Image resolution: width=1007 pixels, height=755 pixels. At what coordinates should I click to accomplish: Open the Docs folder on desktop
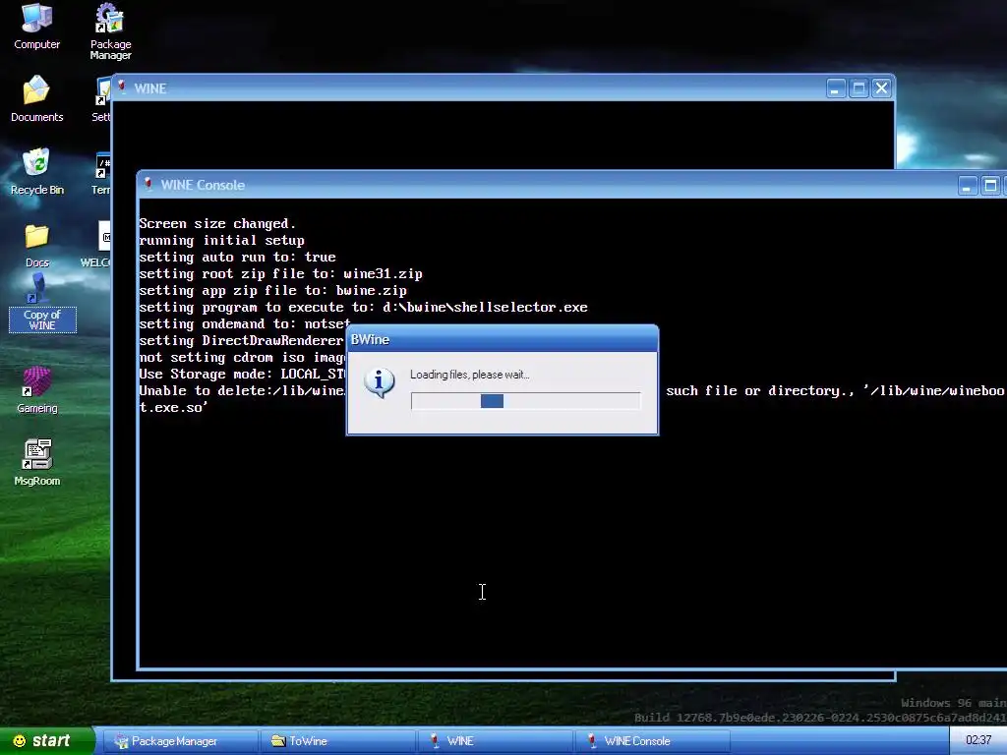36,245
